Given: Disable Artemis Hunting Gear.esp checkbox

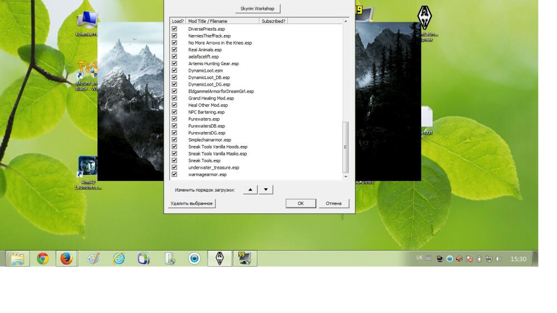Looking at the screenshot, I should tap(174, 63).
